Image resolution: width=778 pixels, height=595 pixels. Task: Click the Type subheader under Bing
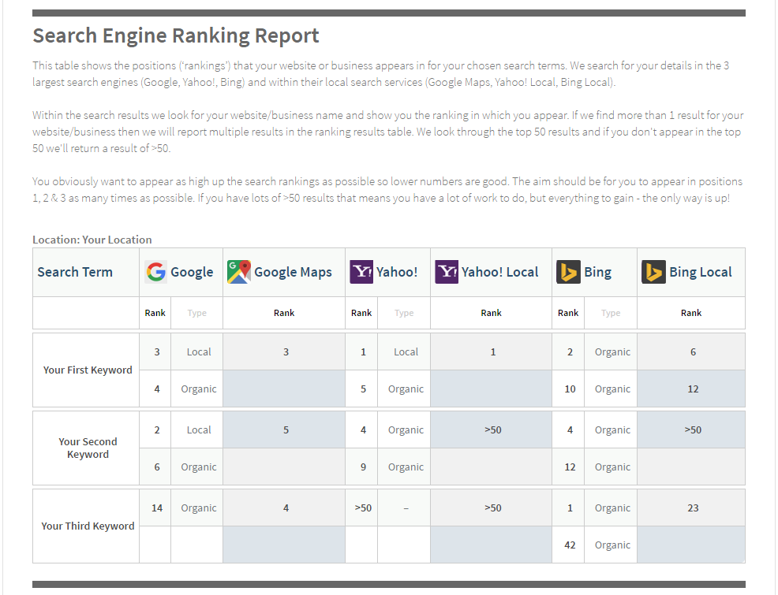611,313
